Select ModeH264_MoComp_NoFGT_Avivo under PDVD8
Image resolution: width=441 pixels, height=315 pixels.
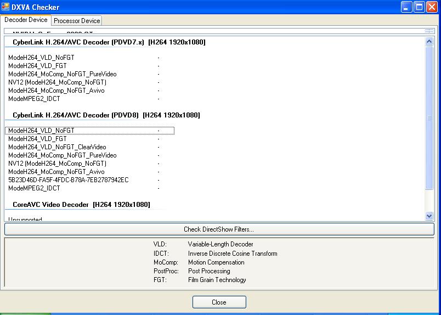point(90,172)
